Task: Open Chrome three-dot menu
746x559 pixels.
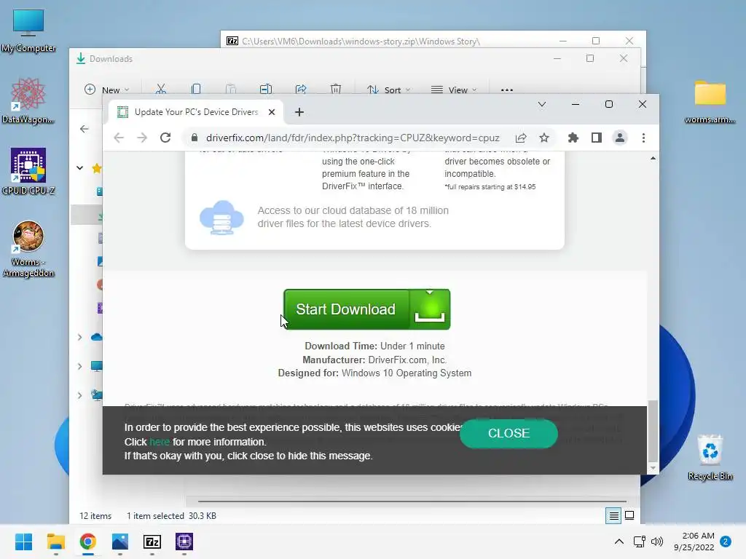Action: [x=644, y=138]
